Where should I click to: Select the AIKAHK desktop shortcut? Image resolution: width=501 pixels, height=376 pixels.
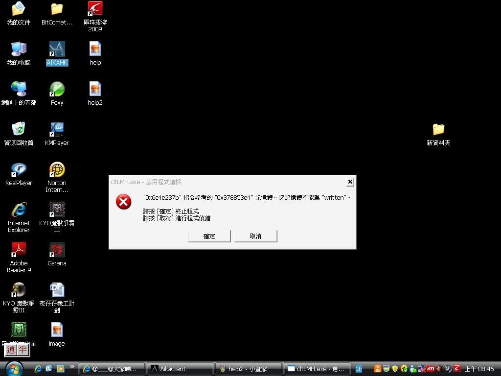tap(57, 49)
